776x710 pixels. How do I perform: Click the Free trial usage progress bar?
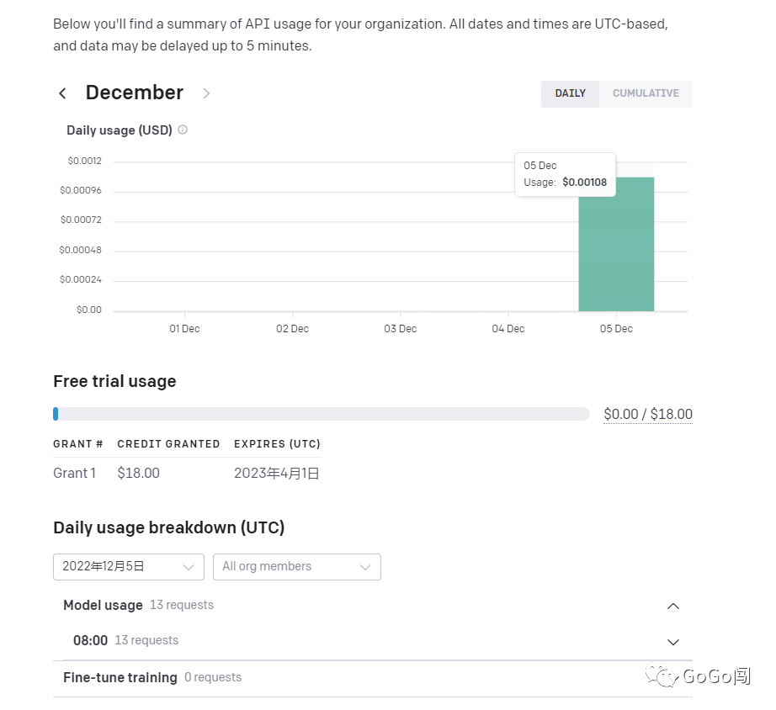click(x=321, y=414)
